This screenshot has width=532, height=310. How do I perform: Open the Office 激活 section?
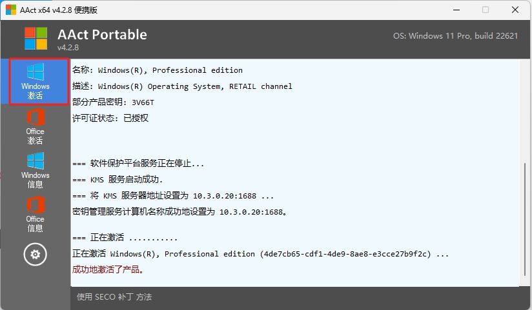[x=36, y=127]
